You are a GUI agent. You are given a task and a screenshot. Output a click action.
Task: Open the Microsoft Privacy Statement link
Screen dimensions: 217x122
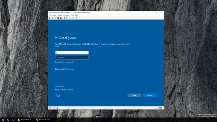(64, 90)
